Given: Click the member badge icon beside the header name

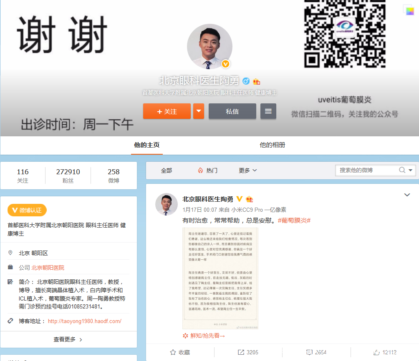Looking at the screenshot, I should (x=257, y=81).
